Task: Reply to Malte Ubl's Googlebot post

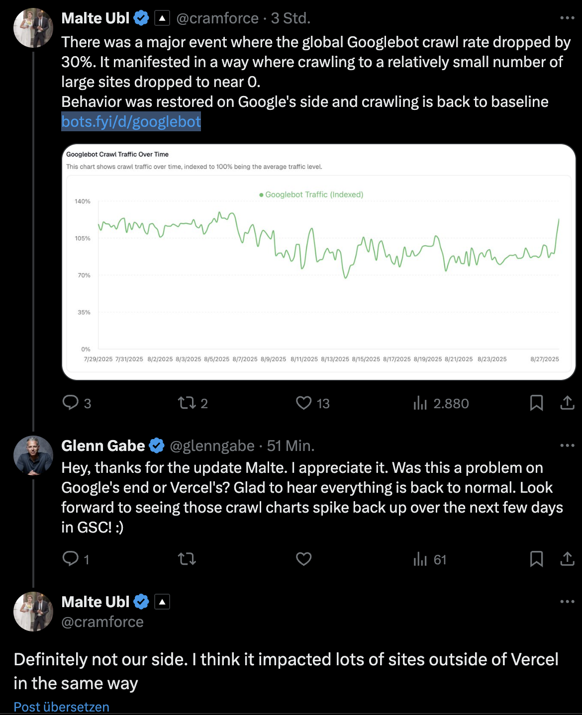Action: (70, 403)
